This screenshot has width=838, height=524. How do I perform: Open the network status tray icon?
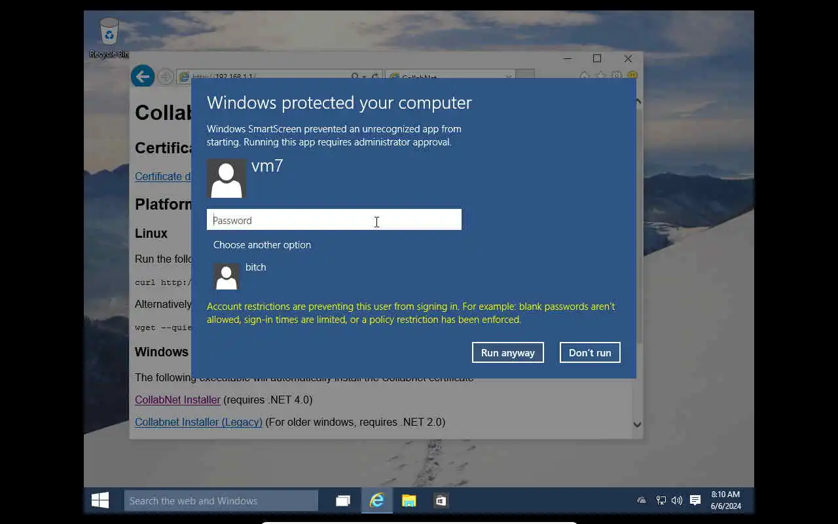pyautogui.click(x=661, y=500)
